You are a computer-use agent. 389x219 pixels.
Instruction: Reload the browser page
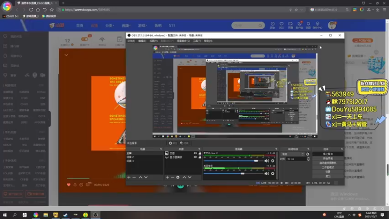pos(31,10)
